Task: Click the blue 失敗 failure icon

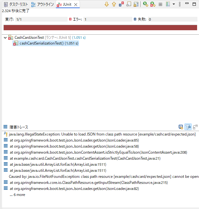Action: 135,19
